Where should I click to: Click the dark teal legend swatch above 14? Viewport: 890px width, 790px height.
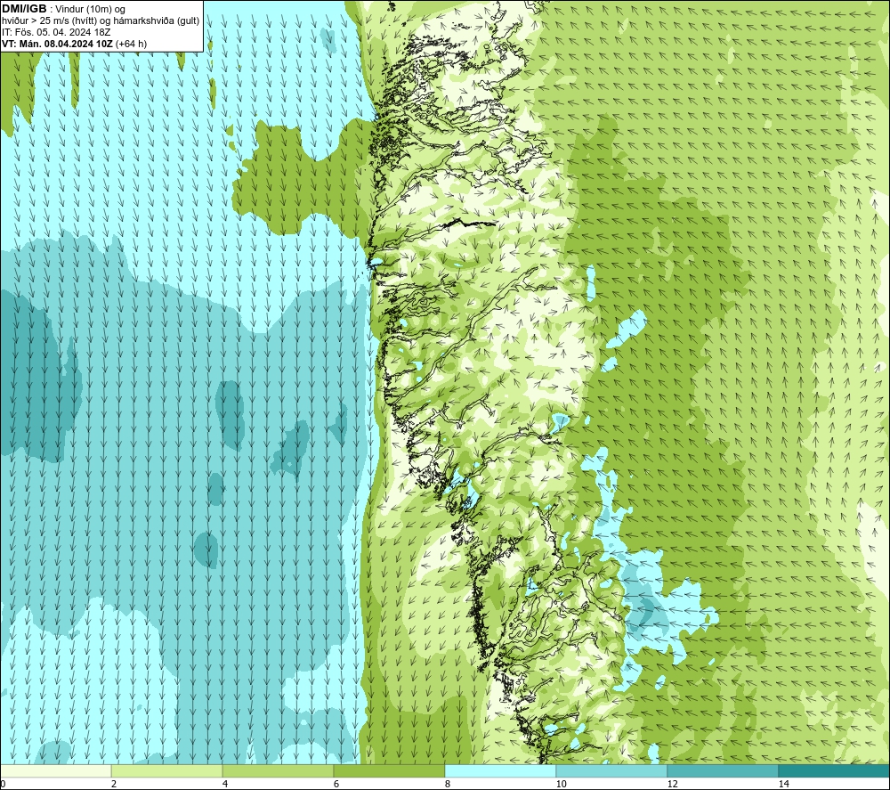(x=834, y=770)
